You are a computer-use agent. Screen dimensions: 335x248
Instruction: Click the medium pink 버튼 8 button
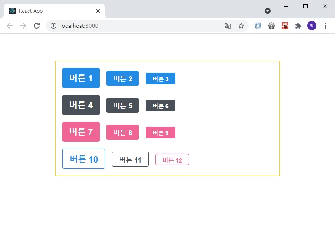click(x=122, y=132)
